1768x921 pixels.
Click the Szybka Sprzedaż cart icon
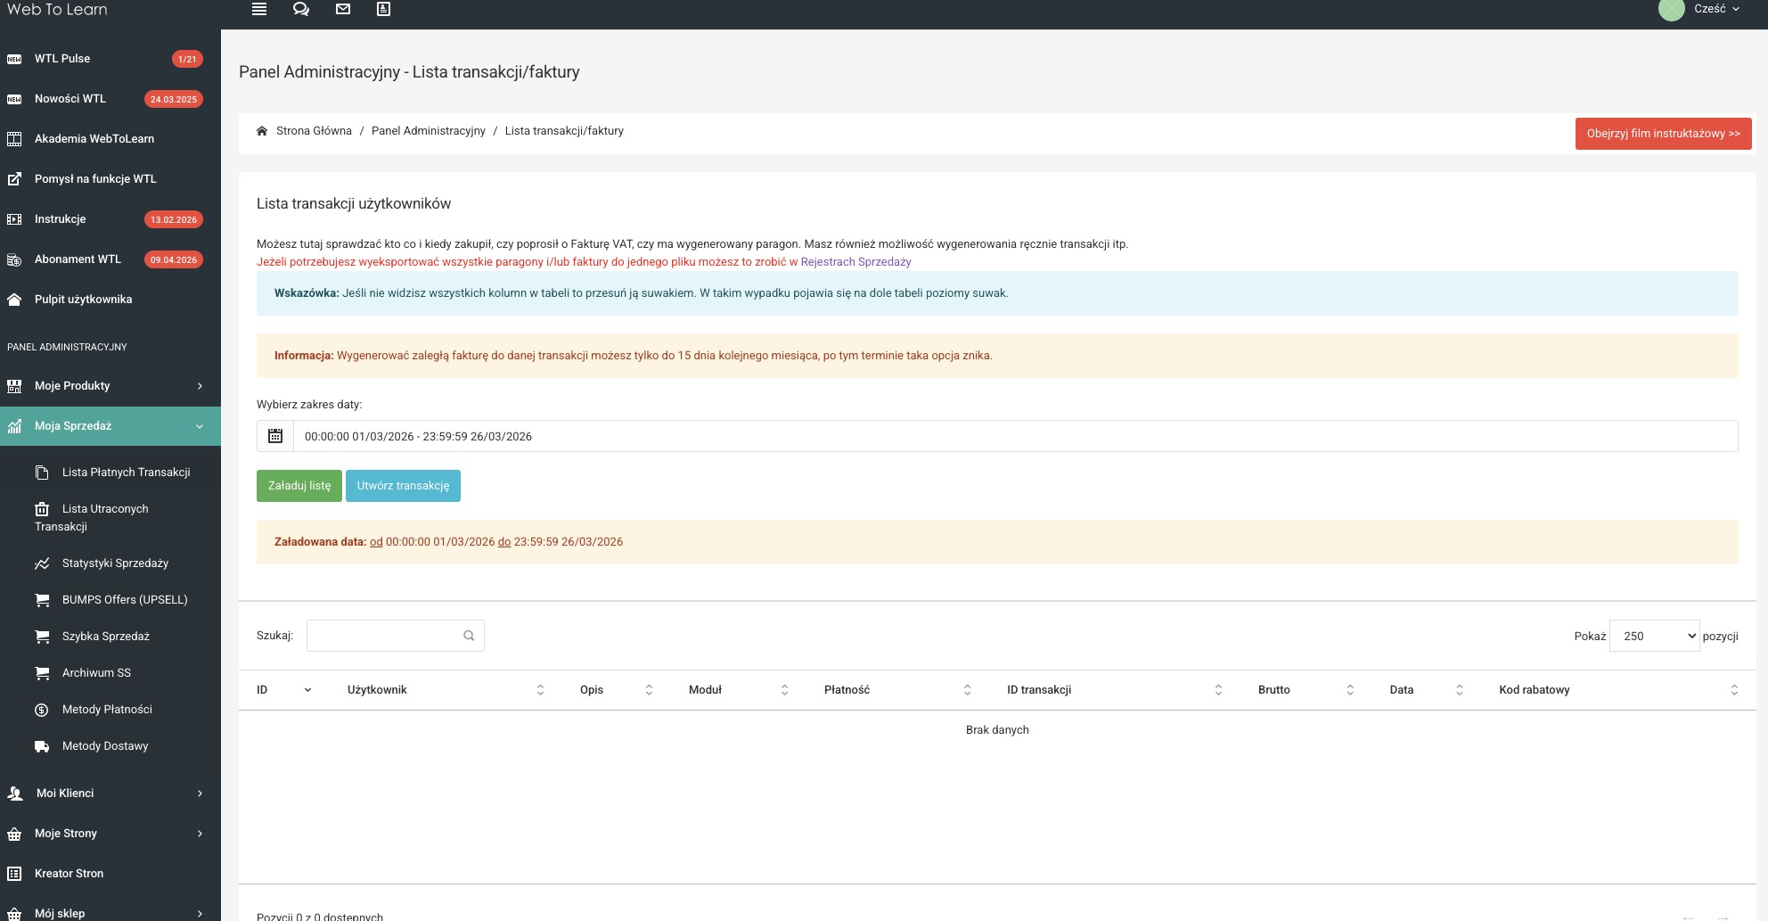[x=42, y=637]
